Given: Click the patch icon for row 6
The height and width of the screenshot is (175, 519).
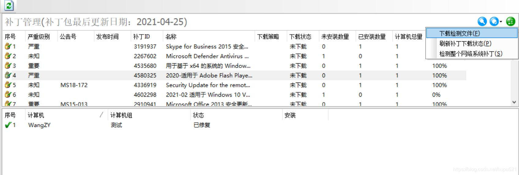Looking at the screenshot, I should (x=8, y=94).
